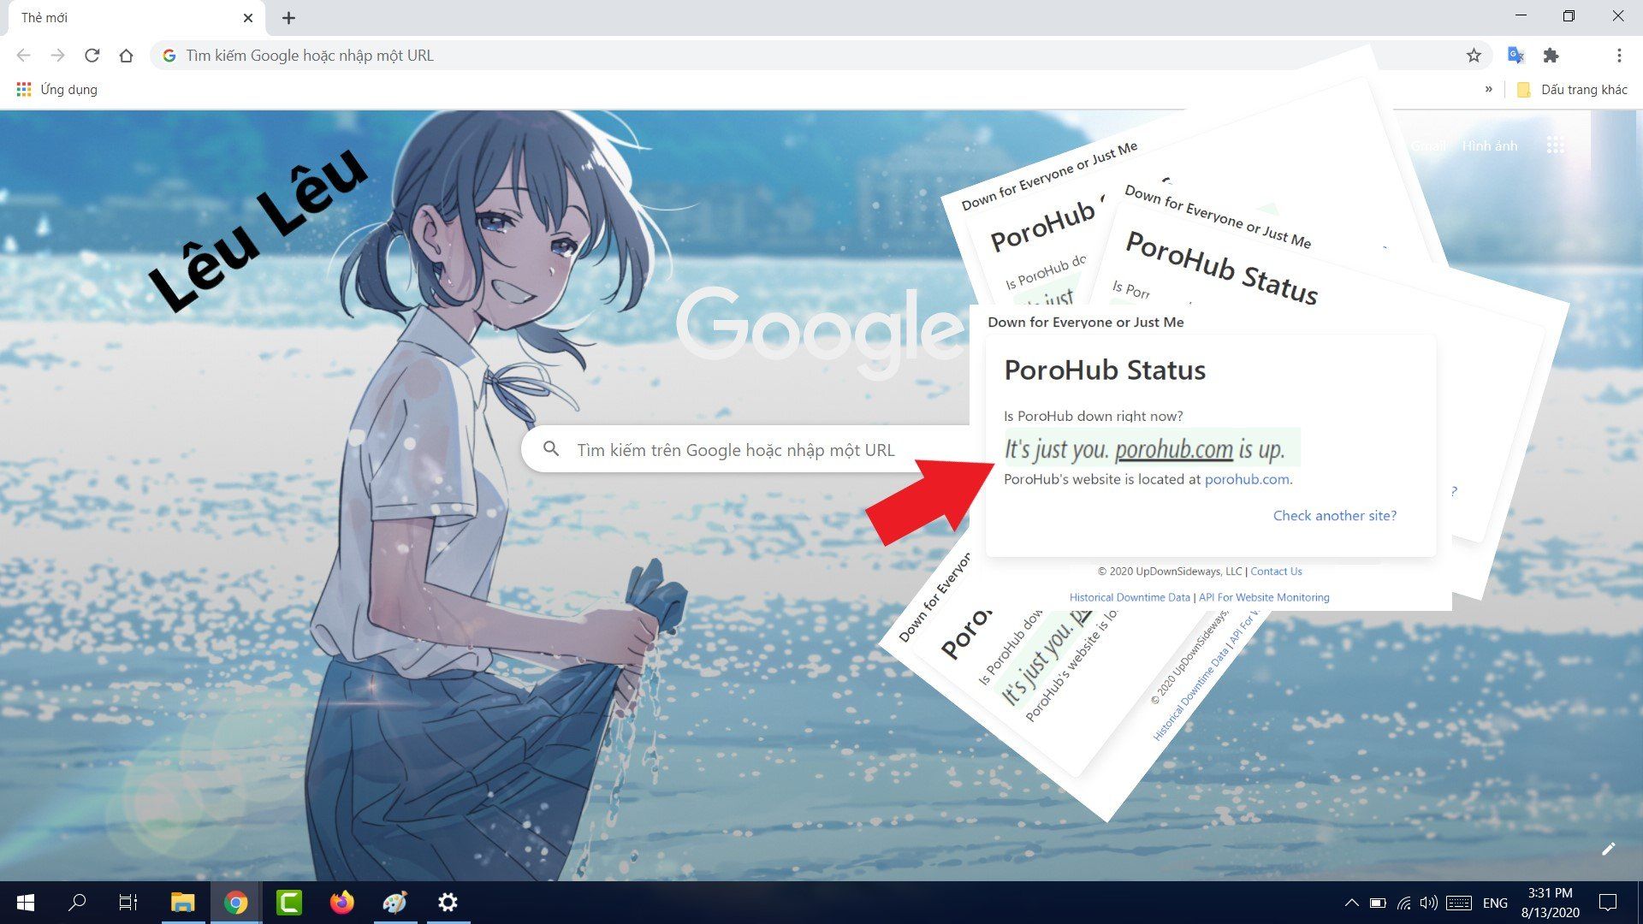
Task: Click the magnifier icon in search box
Action: (551, 449)
